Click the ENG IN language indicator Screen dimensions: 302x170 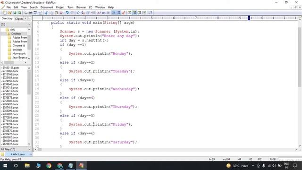pyautogui.click(x=286, y=166)
